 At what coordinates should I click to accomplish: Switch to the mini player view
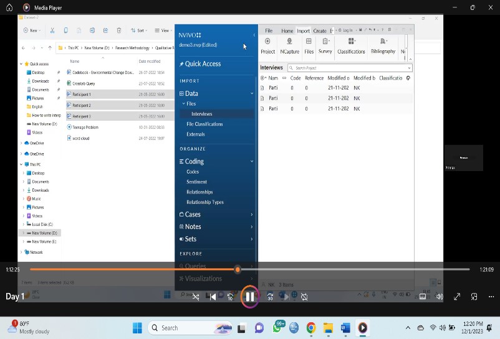point(474,297)
